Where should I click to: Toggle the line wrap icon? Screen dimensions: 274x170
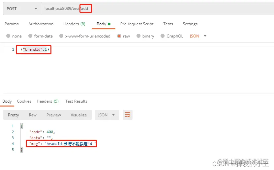pos(128,115)
